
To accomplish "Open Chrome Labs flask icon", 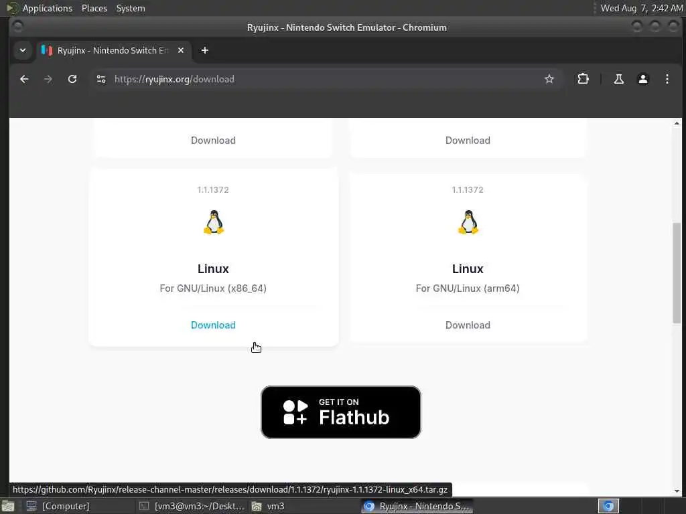I will tap(618, 79).
